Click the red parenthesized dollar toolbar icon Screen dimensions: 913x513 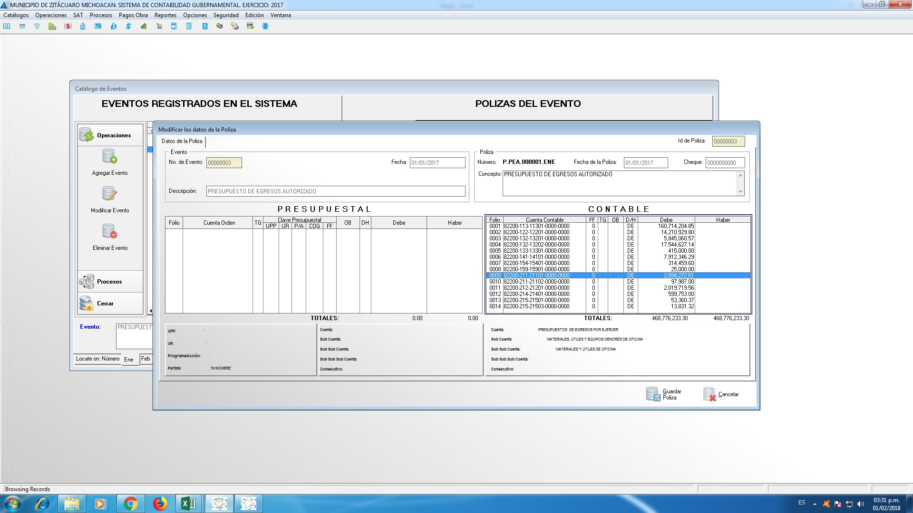click(68, 26)
